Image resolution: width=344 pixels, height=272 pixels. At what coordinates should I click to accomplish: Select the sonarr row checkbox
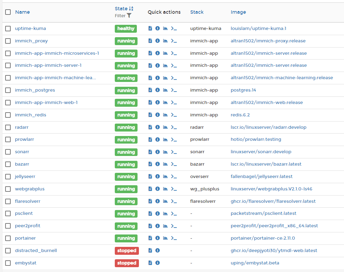(8, 152)
